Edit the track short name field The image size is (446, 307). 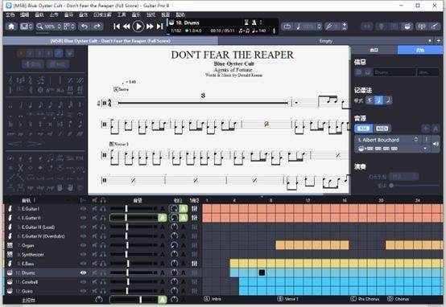428,72
